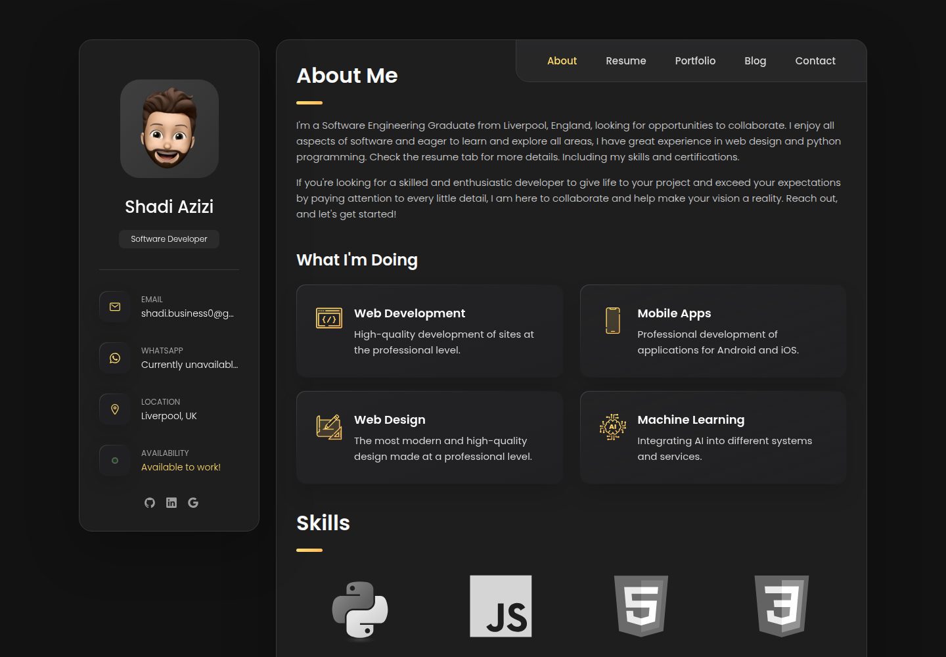Viewport: 946px width, 657px height.
Task: Open the LinkedIn profile icon
Action: tap(171, 503)
